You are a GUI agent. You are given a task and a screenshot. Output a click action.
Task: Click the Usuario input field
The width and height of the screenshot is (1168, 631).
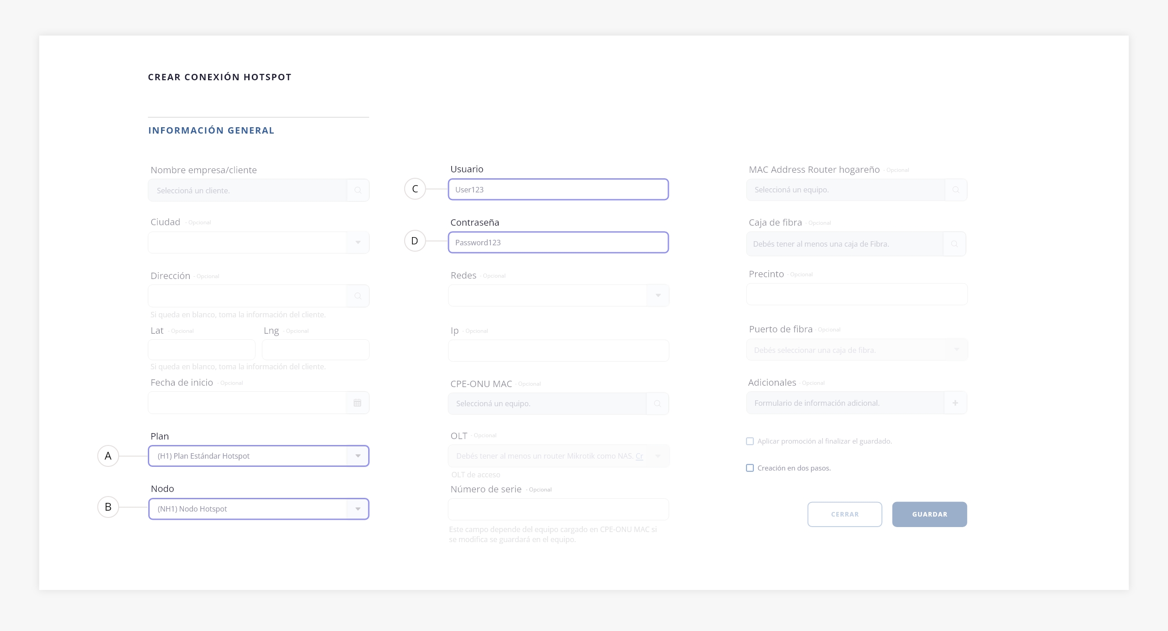[x=558, y=189]
